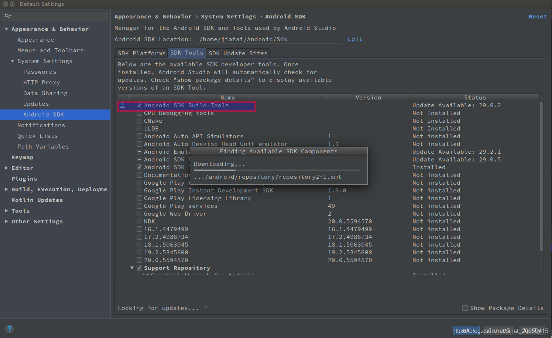Enable Google Play services
552x338 pixels.
(139, 206)
